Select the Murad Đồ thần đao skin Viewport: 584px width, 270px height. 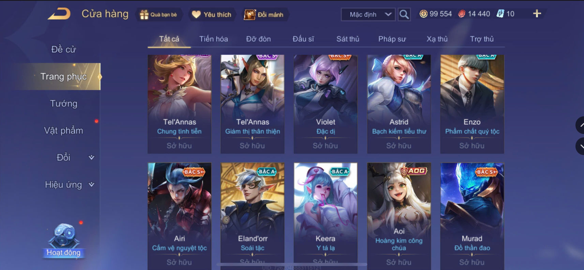coord(472,216)
